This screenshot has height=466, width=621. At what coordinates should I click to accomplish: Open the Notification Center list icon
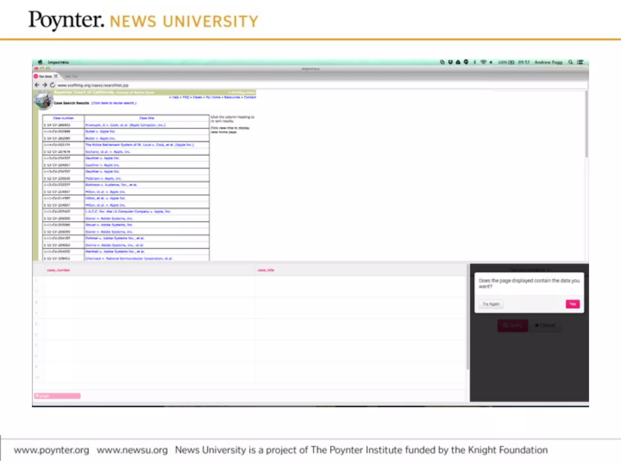580,62
